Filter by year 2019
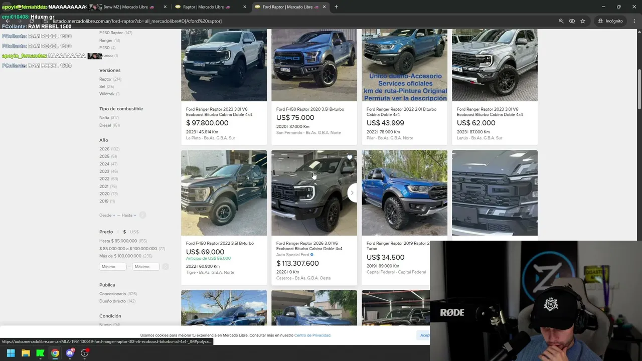This screenshot has width=642, height=361. tap(104, 202)
